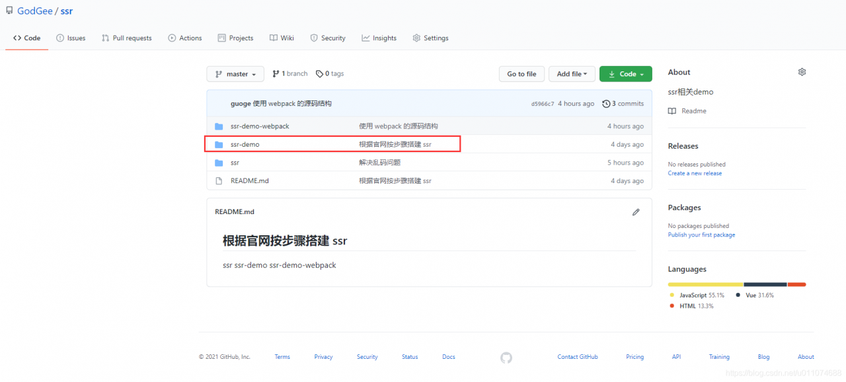Open the footer Terms link
This screenshot has height=382, width=846.
coord(282,357)
